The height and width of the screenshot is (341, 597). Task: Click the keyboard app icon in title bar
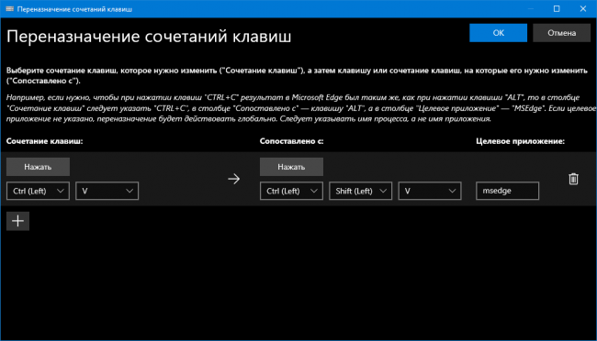9,9
